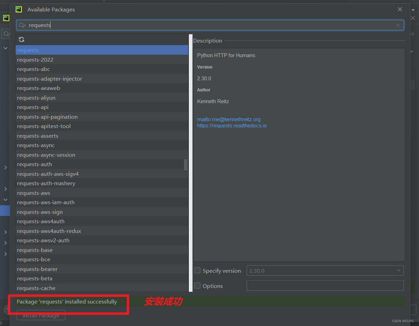The image size is (419, 326).
Task: Select requests-asserts package
Action: pos(102,136)
